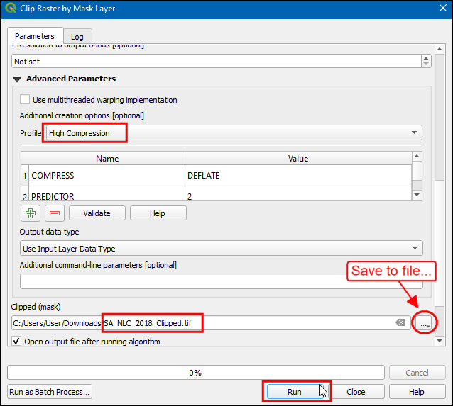453x406 pixels.
Task: Switch to the Log tab
Action: (77, 36)
